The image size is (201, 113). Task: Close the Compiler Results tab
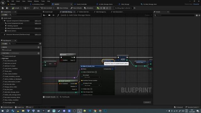pos(57,97)
